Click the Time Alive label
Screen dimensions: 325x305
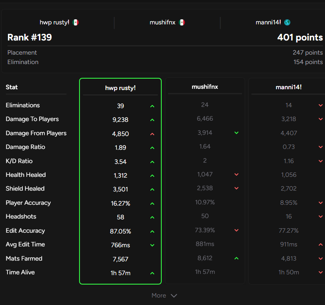tap(20, 272)
